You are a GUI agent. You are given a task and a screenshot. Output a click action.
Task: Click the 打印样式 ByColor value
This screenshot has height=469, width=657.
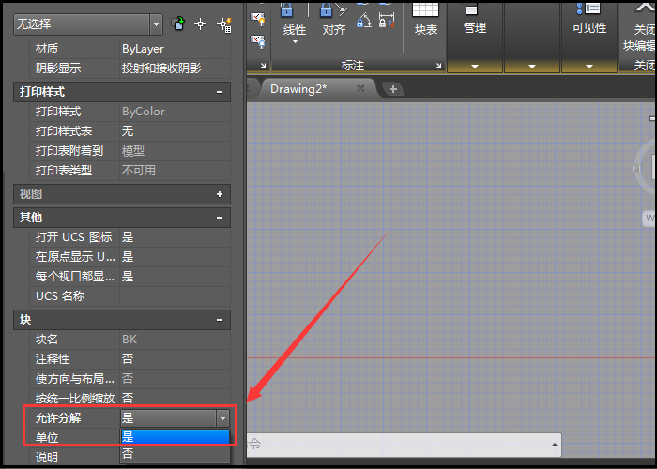coord(176,112)
